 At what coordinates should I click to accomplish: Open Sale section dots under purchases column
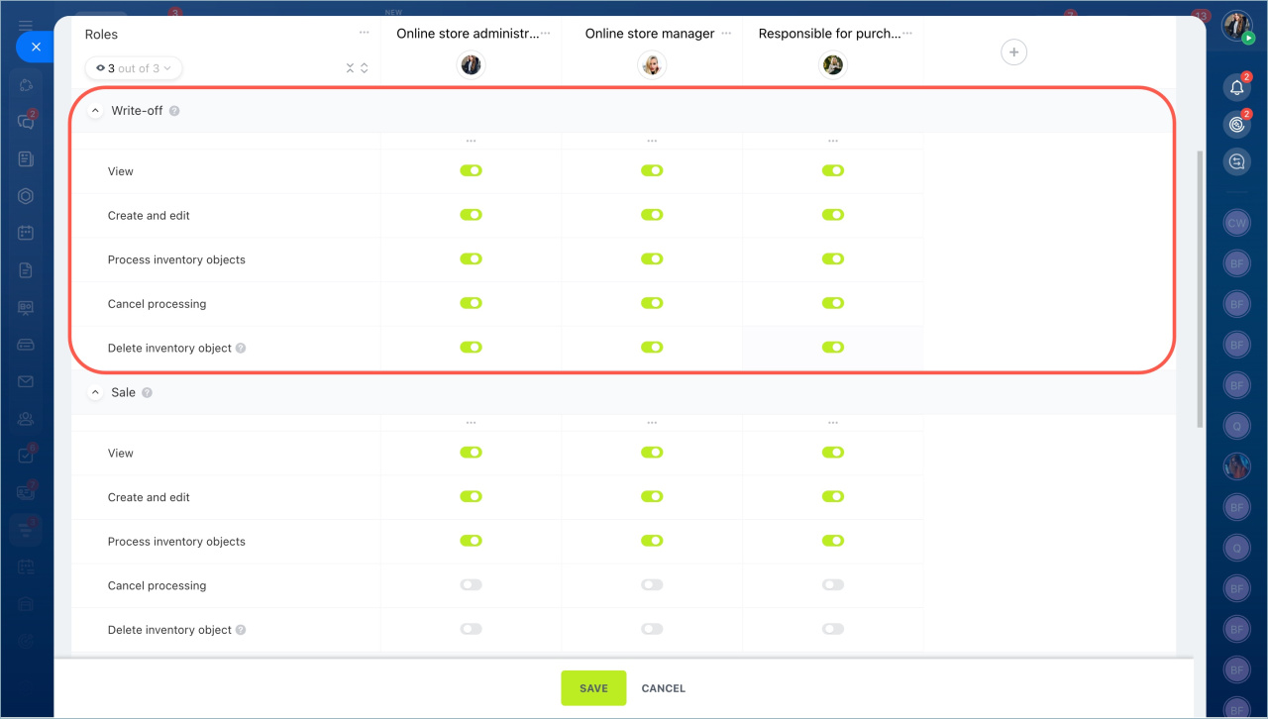tap(832, 423)
